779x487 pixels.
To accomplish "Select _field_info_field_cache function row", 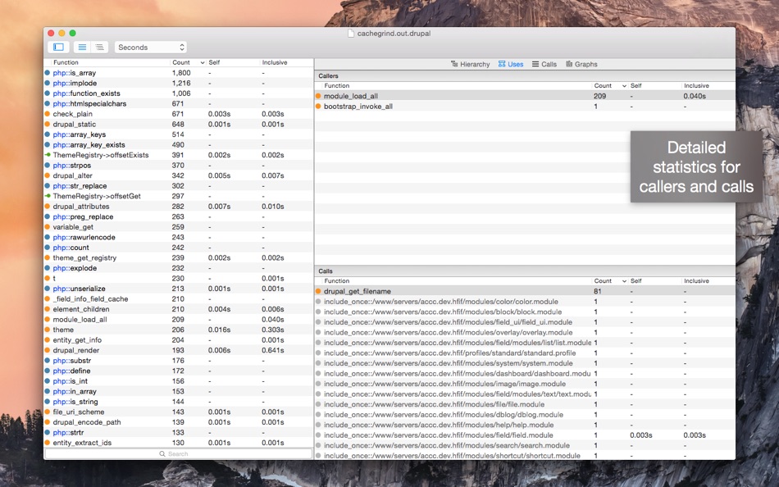I will (179, 299).
